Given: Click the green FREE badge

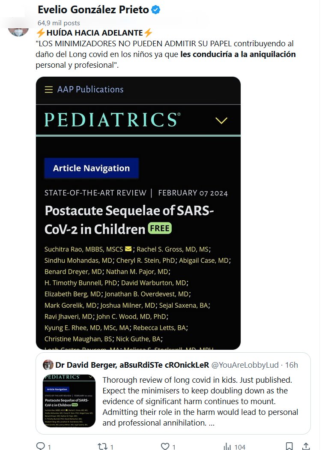Looking at the screenshot, I should [160, 228].
